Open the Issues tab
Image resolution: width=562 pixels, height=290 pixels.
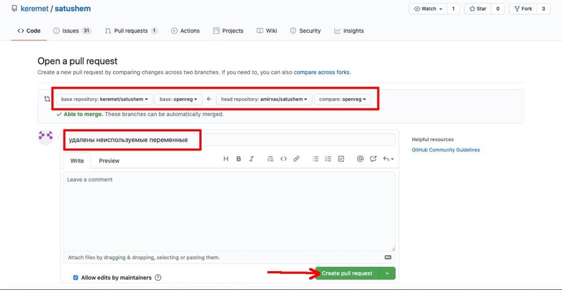click(72, 31)
